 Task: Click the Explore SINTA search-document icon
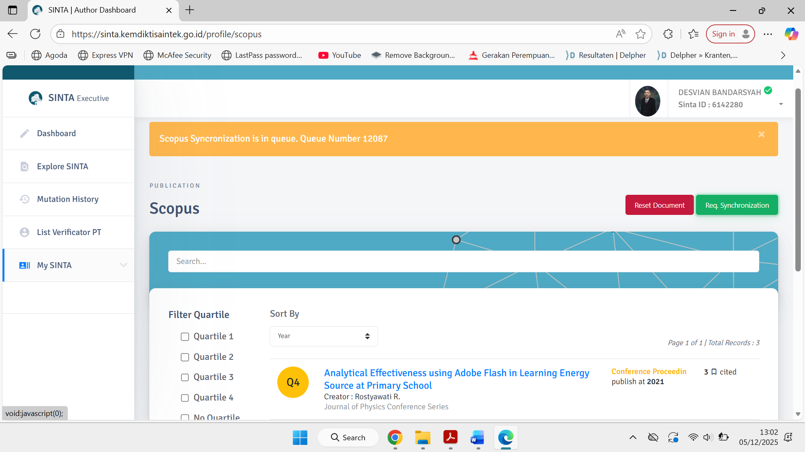(x=25, y=166)
